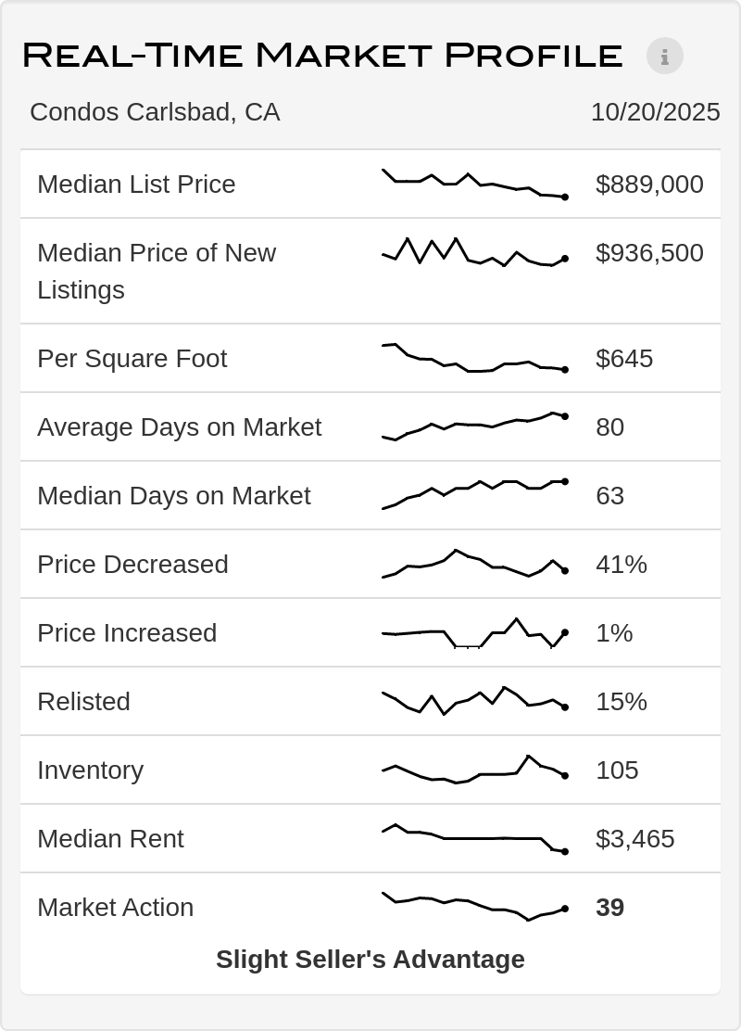Click the info icon beside the title

click(x=664, y=56)
